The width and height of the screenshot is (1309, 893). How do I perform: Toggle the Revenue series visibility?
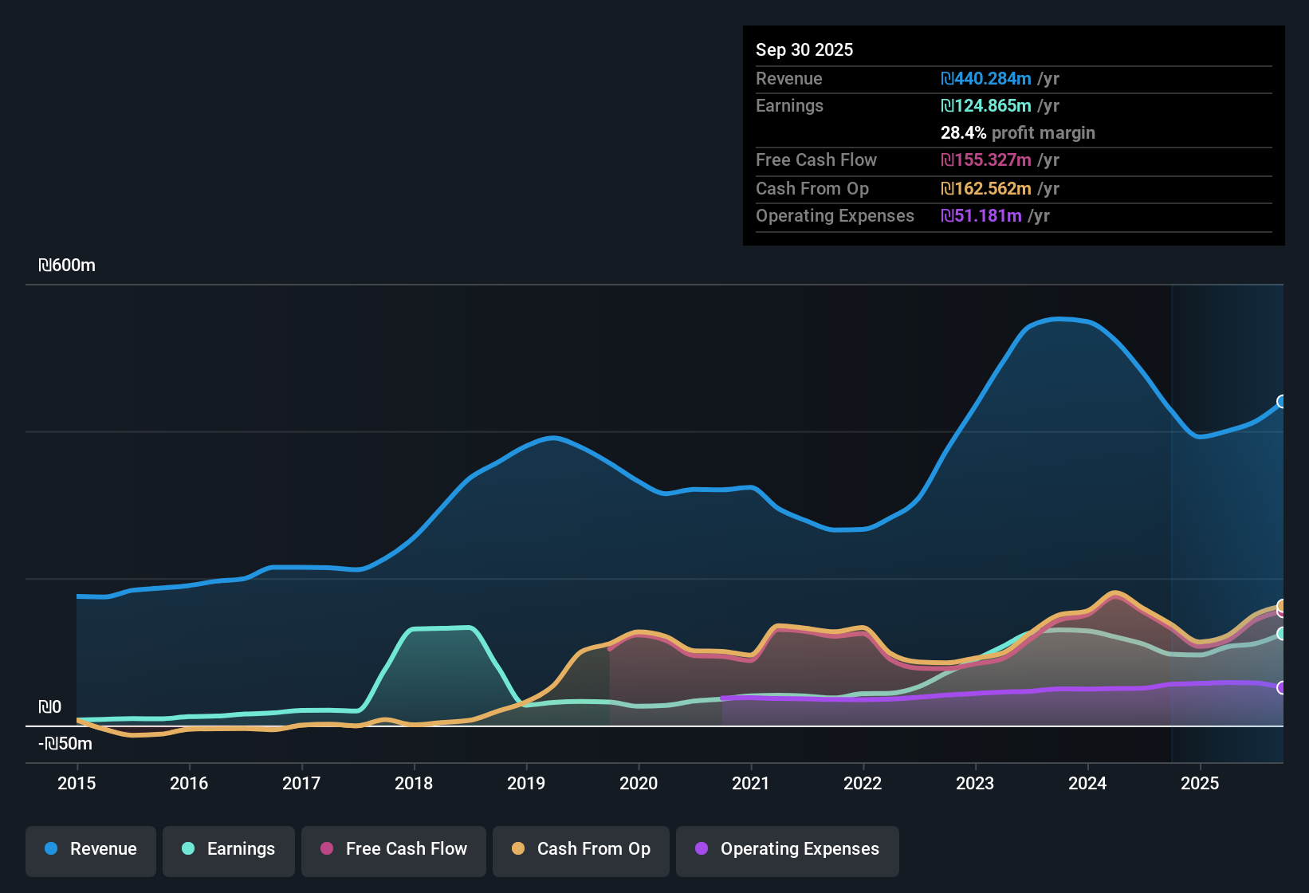click(90, 850)
